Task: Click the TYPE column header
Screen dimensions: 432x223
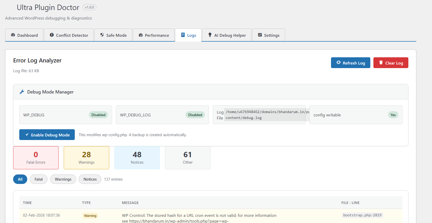Action: point(86,203)
